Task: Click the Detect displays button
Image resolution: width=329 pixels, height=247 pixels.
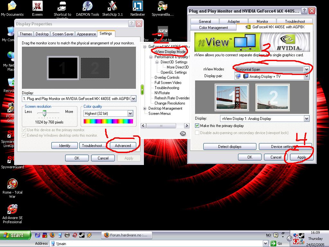Action: pyautogui.click(x=230, y=146)
